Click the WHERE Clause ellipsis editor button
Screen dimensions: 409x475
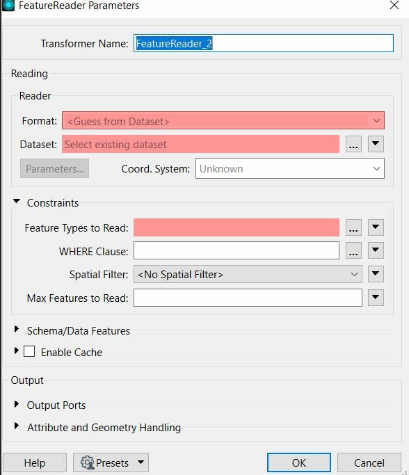tap(353, 250)
